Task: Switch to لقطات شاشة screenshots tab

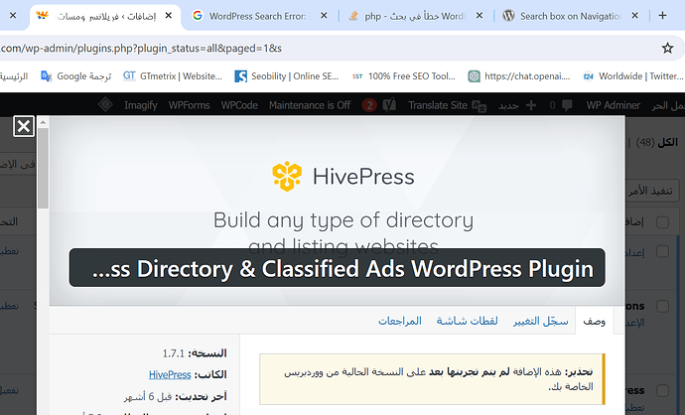Action: pos(467,321)
